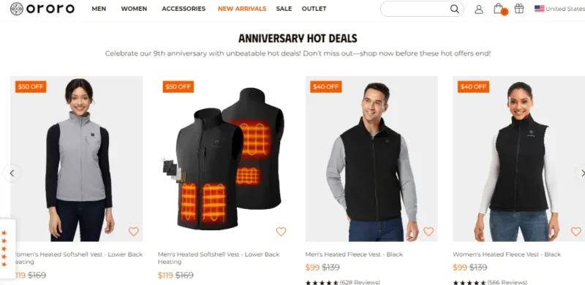Open the star reviews side widget
The height and width of the screenshot is (285, 585).
5,248
